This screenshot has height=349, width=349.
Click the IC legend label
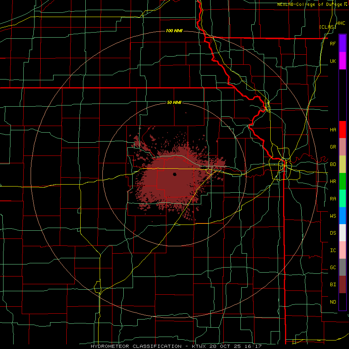[333, 251]
